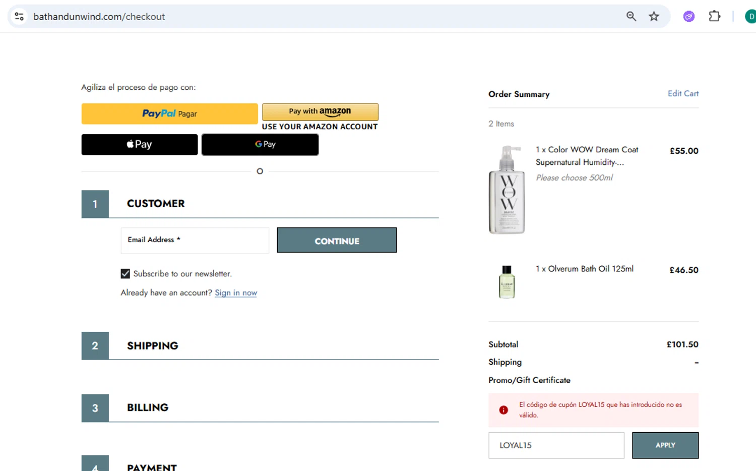Click into the Email Address field
The height and width of the screenshot is (471, 756).
pyautogui.click(x=195, y=240)
